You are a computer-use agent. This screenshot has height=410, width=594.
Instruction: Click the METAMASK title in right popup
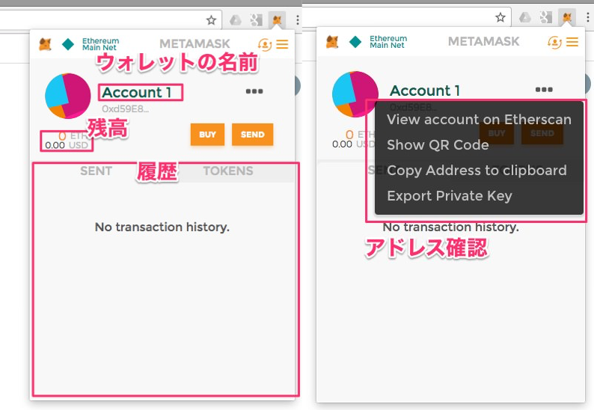tap(484, 41)
